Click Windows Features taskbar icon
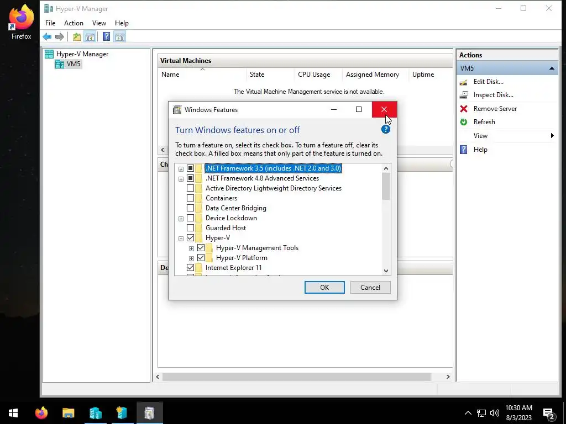Viewport: 566px width, 424px height. point(149,413)
